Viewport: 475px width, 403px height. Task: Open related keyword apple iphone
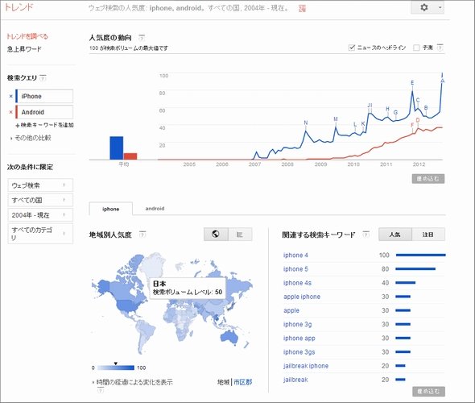click(302, 297)
